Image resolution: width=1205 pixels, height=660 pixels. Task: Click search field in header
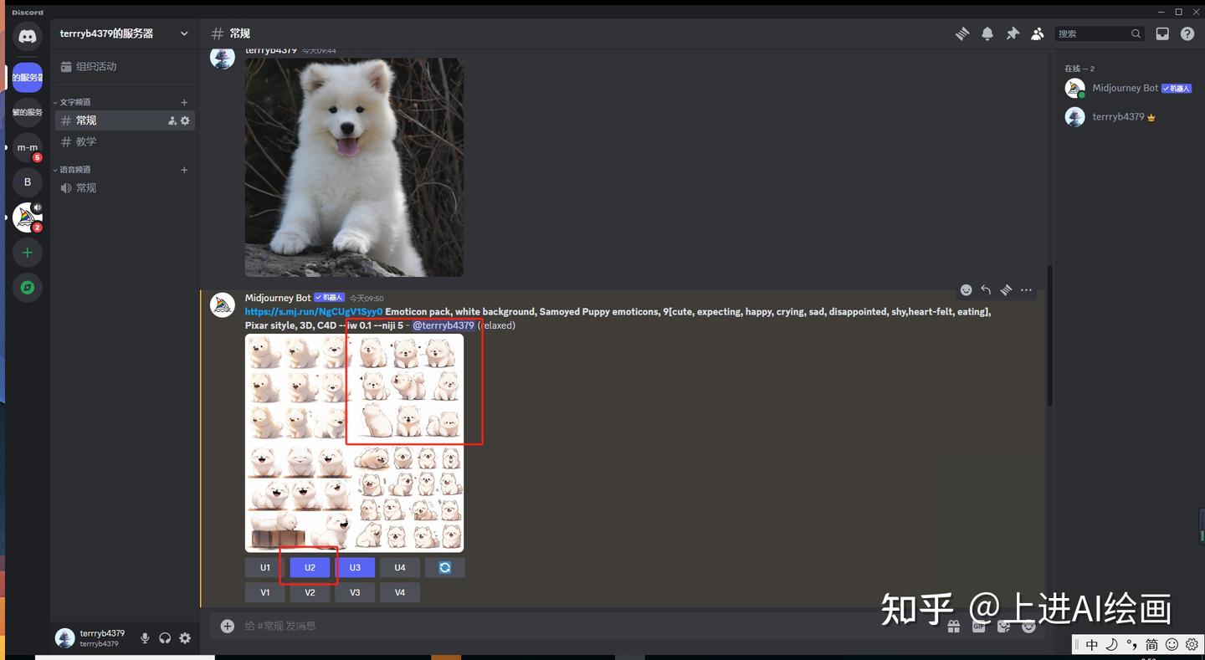click(x=1100, y=33)
